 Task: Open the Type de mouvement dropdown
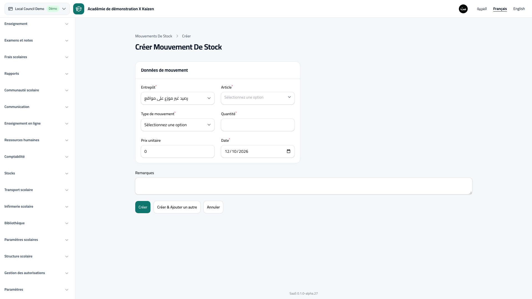pos(178,125)
